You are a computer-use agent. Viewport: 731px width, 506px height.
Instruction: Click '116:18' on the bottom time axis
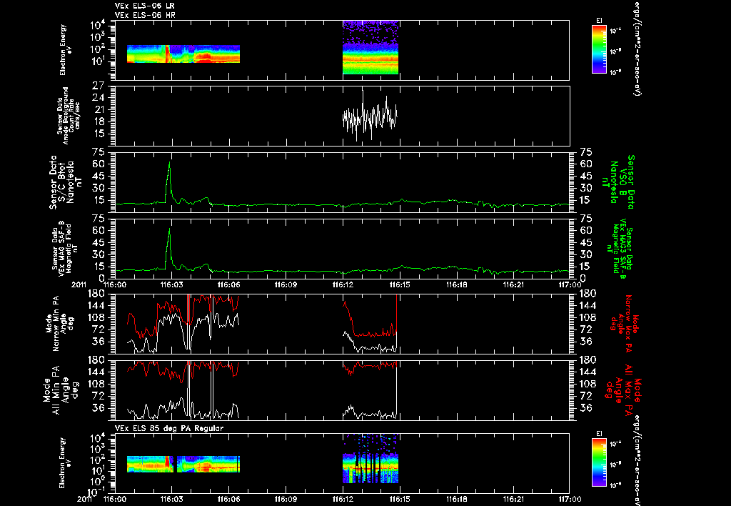(x=456, y=500)
